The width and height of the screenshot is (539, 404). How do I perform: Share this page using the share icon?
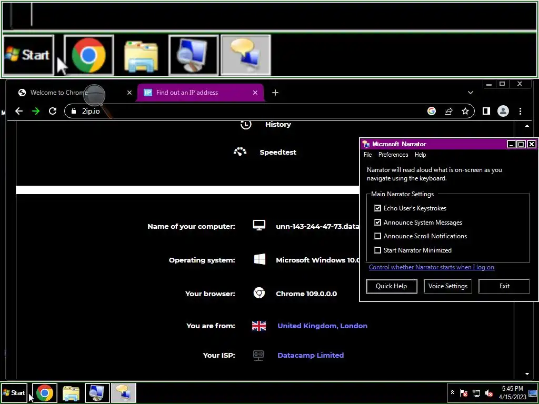[448, 111]
